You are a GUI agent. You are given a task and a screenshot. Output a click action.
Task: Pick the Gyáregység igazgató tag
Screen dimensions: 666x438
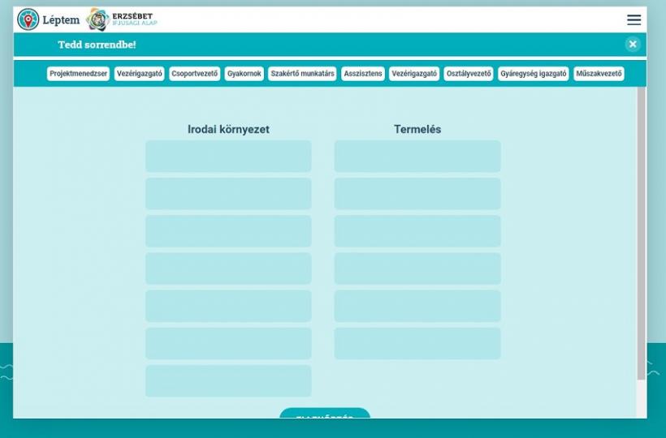tap(534, 74)
